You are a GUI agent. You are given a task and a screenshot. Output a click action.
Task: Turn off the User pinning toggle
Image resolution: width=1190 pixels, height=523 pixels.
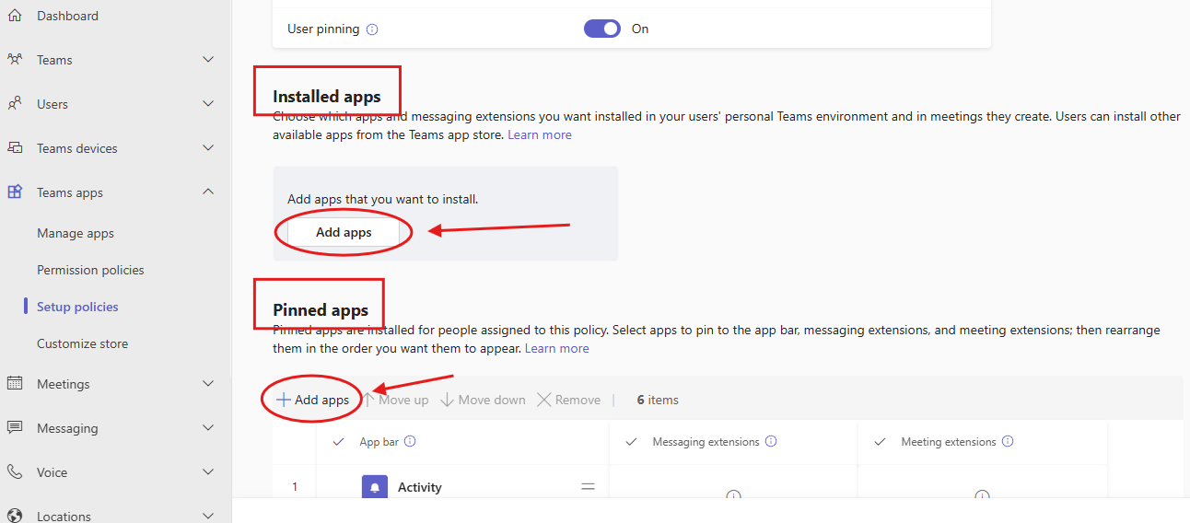click(x=602, y=29)
